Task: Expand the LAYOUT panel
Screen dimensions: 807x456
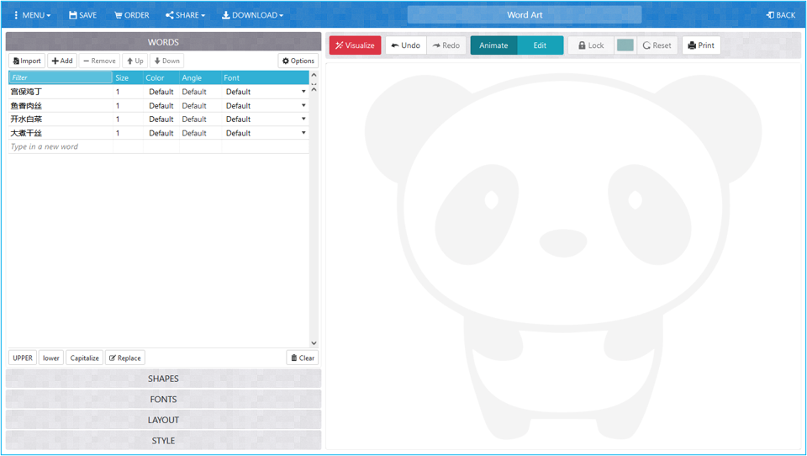Action: pos(163,420)
